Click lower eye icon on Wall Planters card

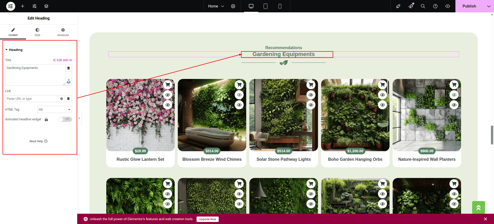(x=454, y=105)
